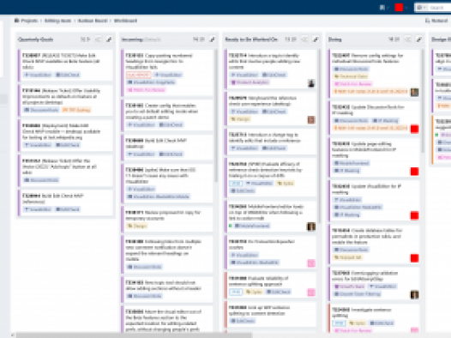This screenshot has height=338, width=451.
Task: Open the trigger menu in Doing column header
Action: pyautogui.click(x=408, y=39)
